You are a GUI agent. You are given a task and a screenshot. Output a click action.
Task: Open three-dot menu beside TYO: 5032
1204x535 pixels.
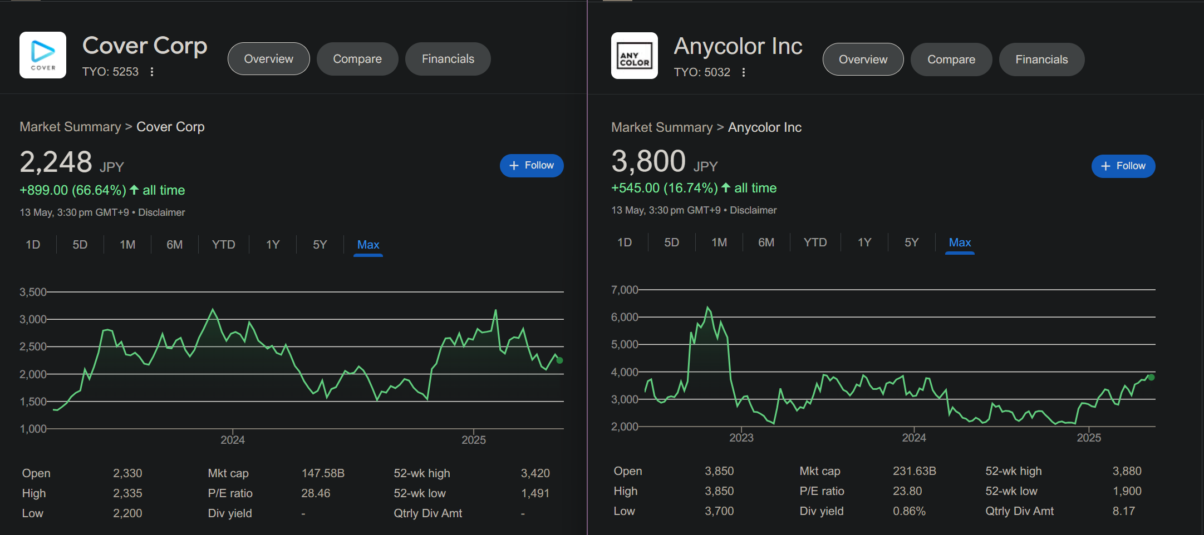tap(744, 72)
